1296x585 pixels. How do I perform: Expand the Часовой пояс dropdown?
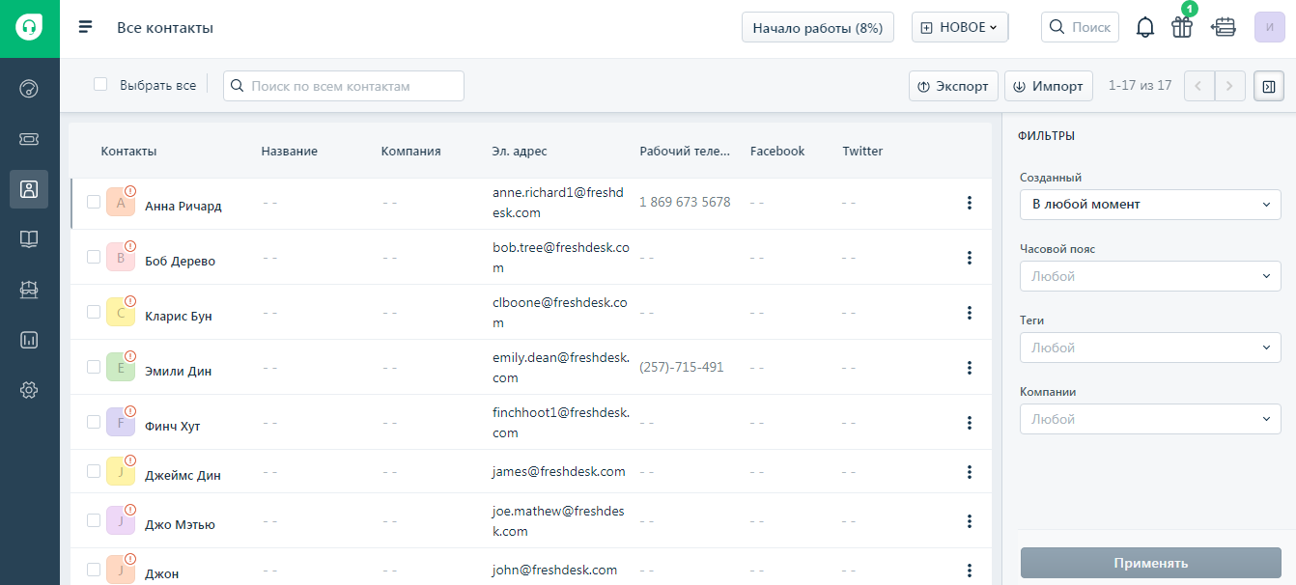click(x=1150, y=276)
